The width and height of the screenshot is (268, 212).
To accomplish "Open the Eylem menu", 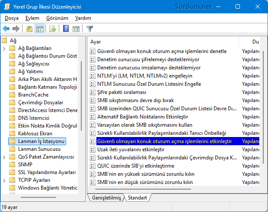I will click(32, 18).
